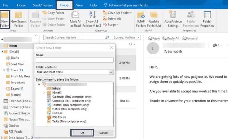This screenshot has width=228, height=139.
Task: Choose Move Folder
Action: coord(54,19)
